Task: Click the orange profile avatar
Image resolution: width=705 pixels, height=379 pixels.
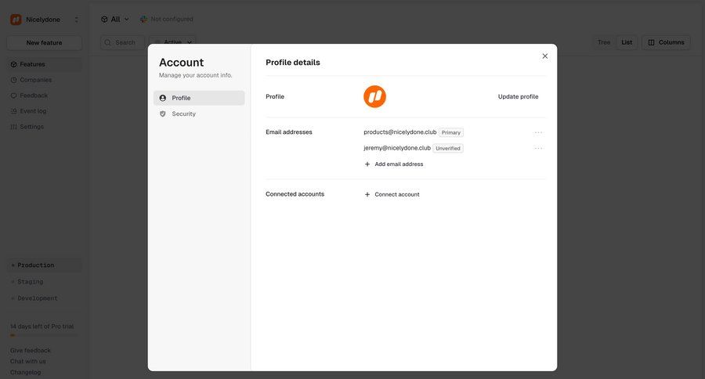Action: [x=374, y=96]
